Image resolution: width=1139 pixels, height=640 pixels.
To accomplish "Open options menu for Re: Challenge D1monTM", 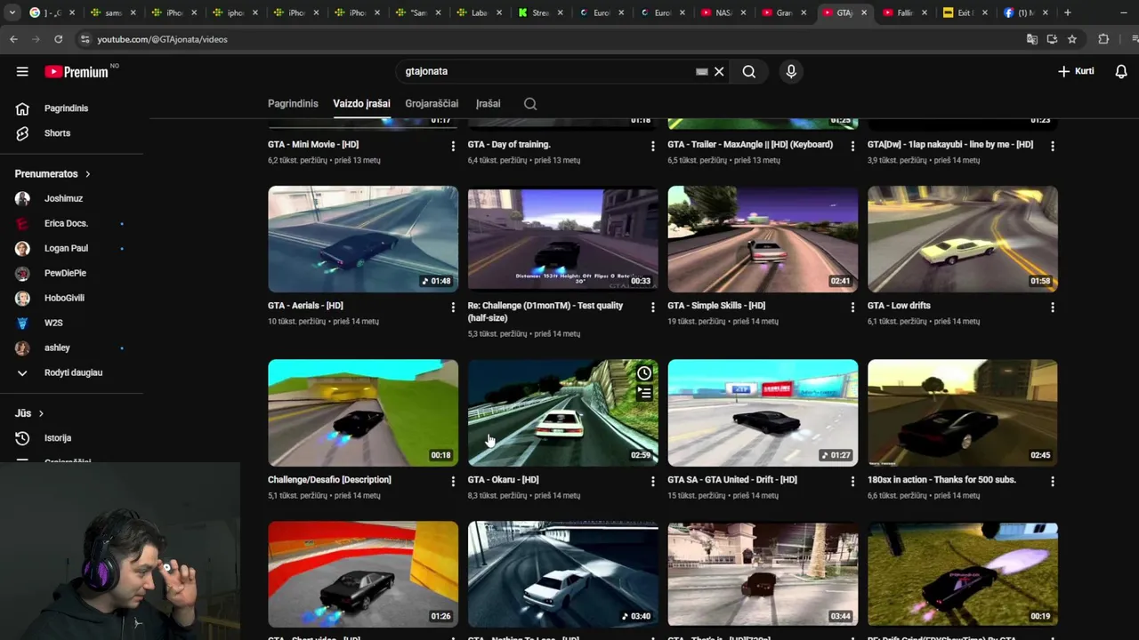I will coord(652,307).
